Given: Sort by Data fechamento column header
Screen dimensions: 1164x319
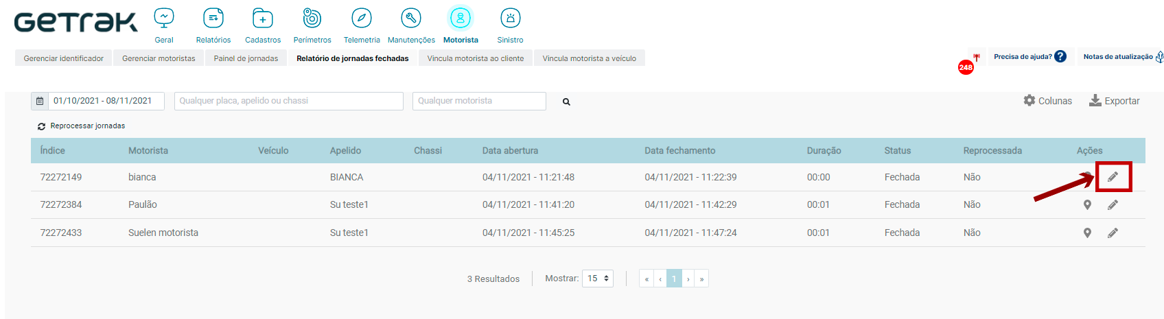Looking at the screenshot, I should tap(680, 151).
